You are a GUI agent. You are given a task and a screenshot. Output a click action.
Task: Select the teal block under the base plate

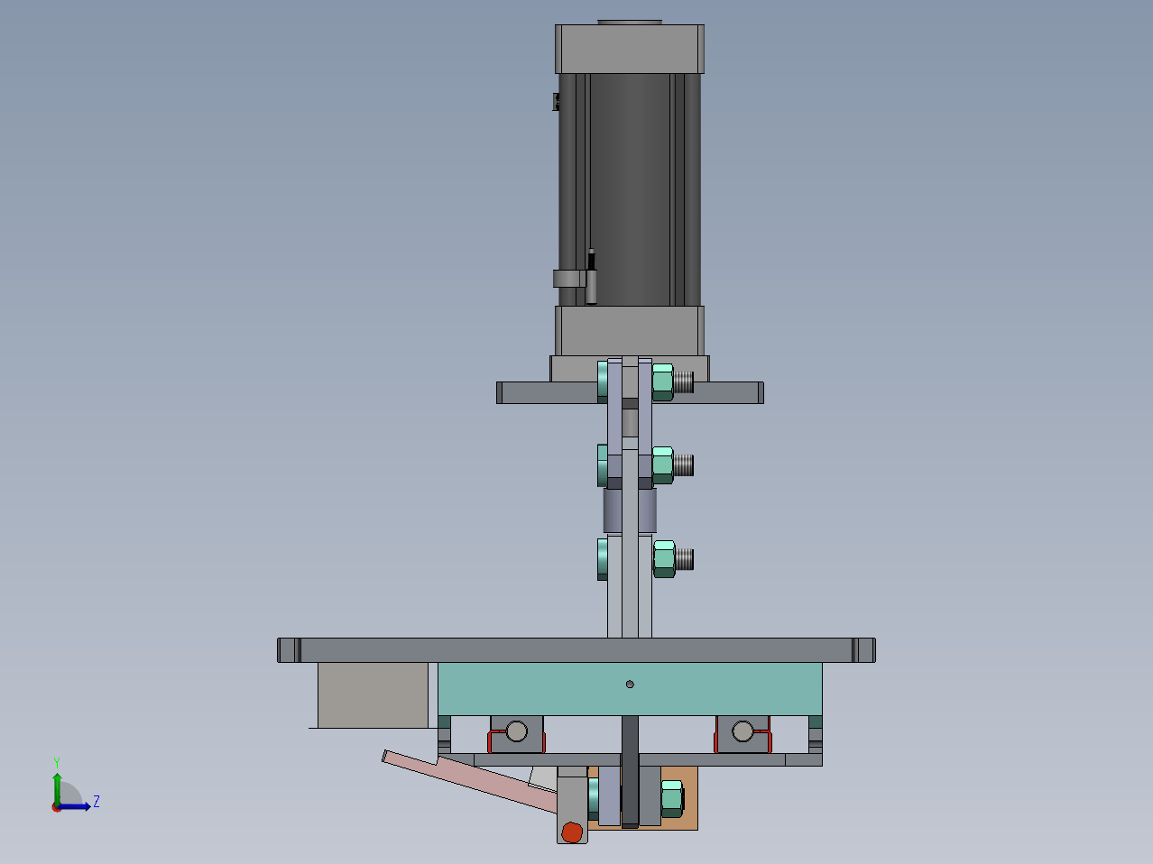(630, 689)
